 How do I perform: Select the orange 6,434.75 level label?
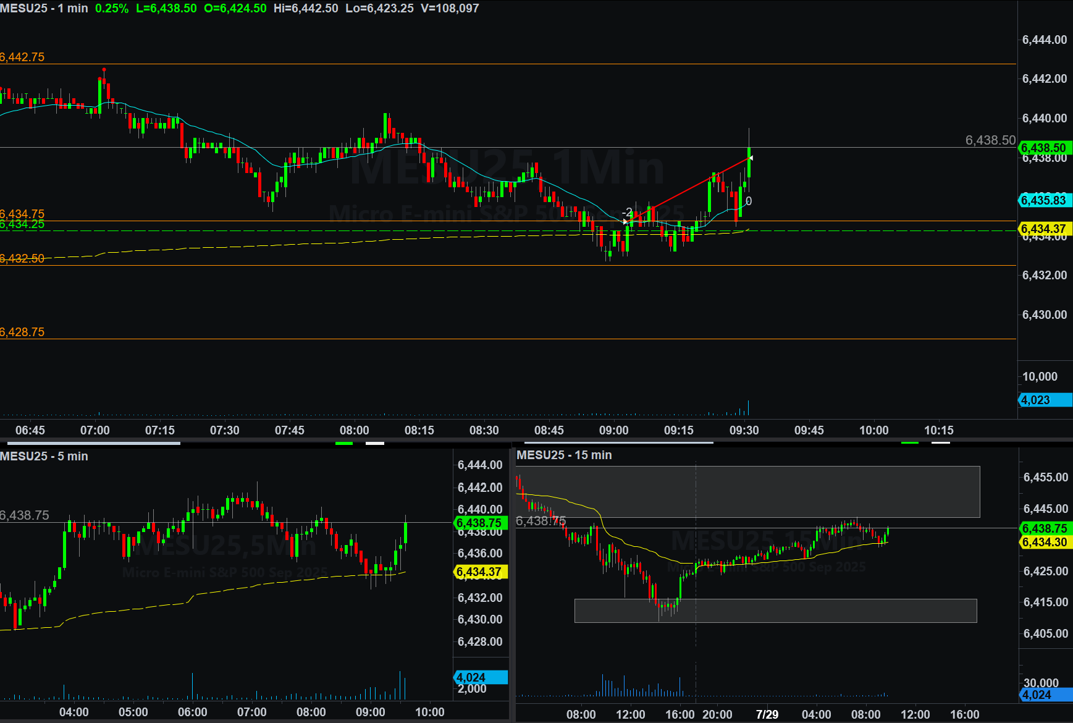[22, 214]
